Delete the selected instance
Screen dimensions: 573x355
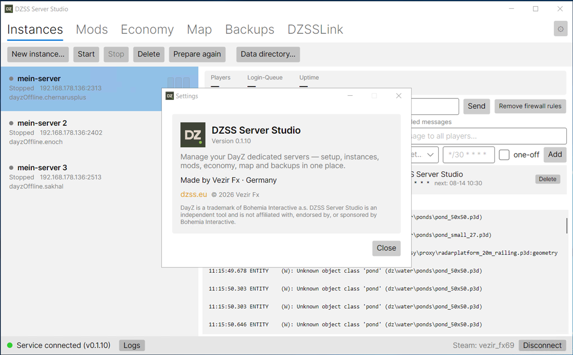click(x=149, y=54)
